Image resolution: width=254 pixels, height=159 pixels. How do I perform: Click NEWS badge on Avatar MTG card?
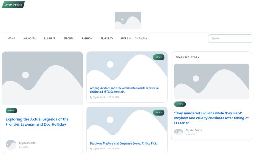point(159,57)
